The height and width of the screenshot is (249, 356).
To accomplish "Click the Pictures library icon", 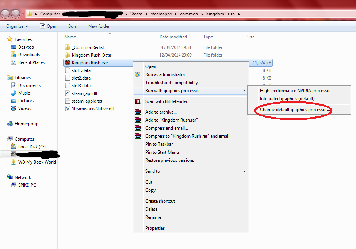I will click(14, 100).
